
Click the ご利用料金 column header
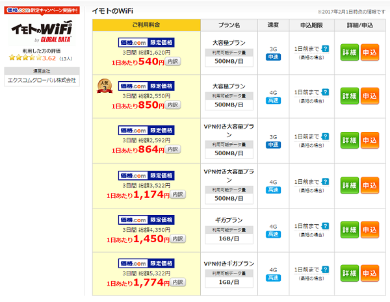pos(146,25)
